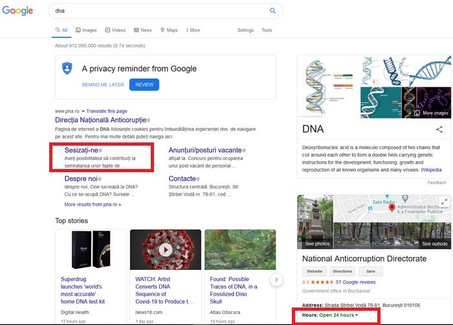Open the Contacte sitelink
453x325 pixels.
click(x=182, y=179)
